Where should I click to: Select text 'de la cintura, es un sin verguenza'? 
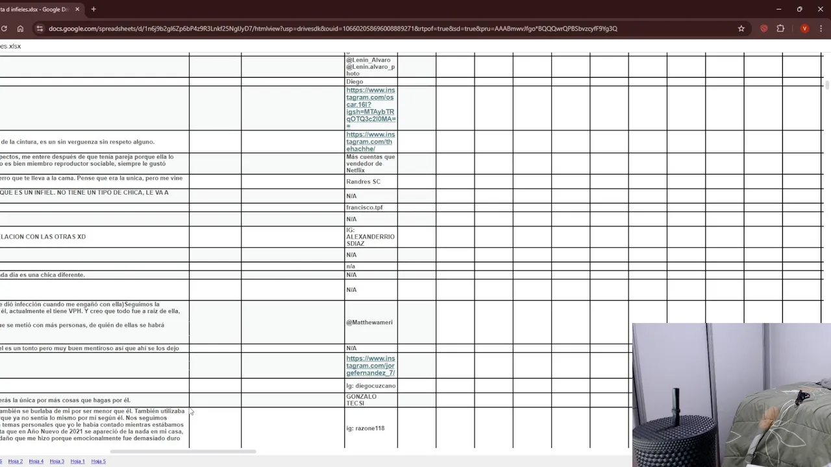tap(51, 142)
